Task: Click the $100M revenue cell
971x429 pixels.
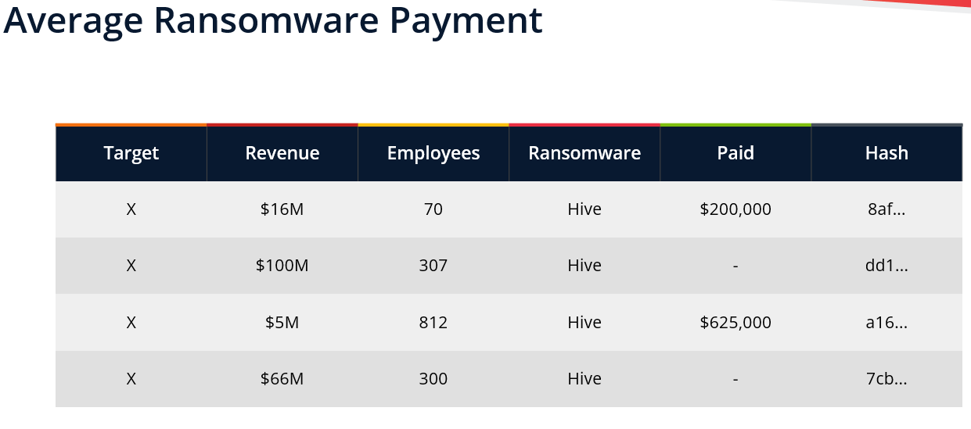Action: pos(282,266)
